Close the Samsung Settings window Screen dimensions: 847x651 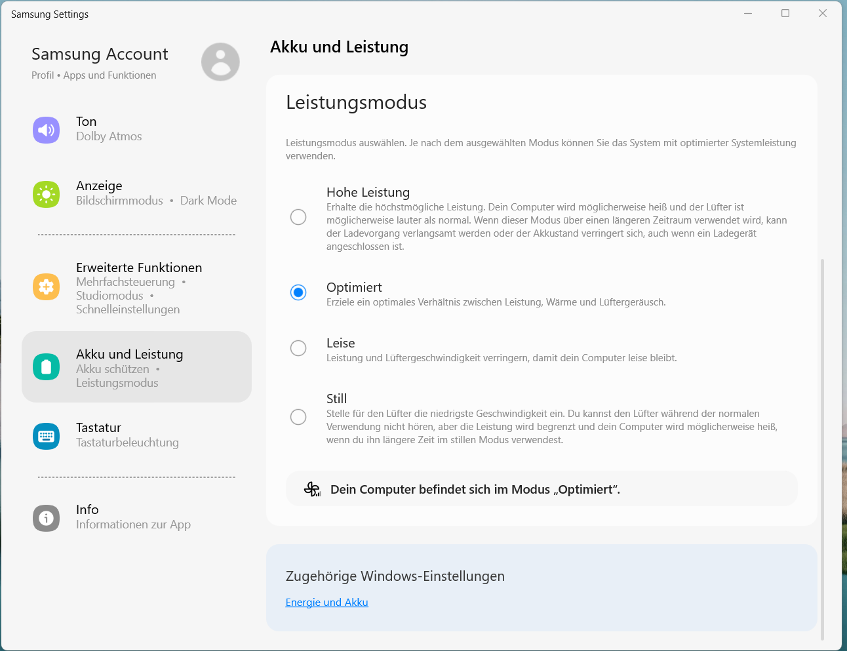coord(823,13)
